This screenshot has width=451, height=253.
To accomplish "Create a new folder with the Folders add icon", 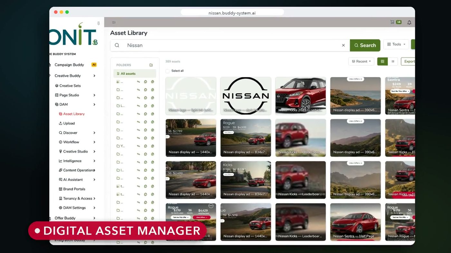I will 151,65.
